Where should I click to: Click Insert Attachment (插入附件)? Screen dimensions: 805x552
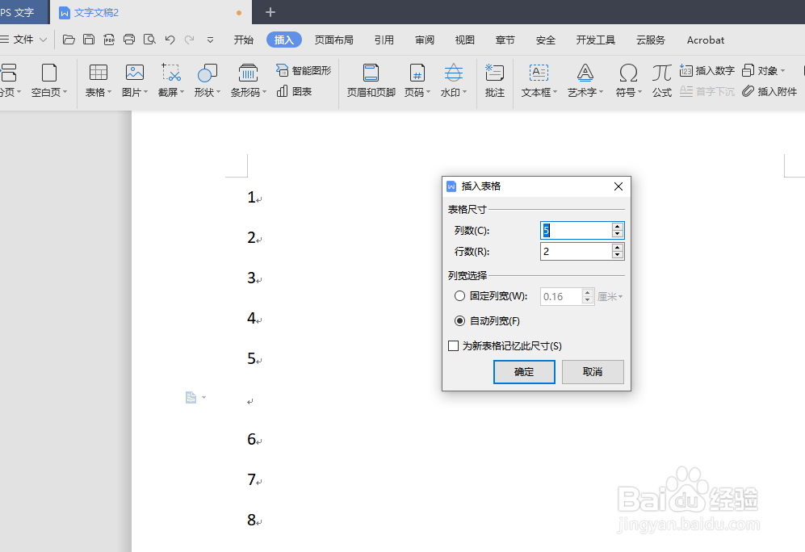click(769, 91)
